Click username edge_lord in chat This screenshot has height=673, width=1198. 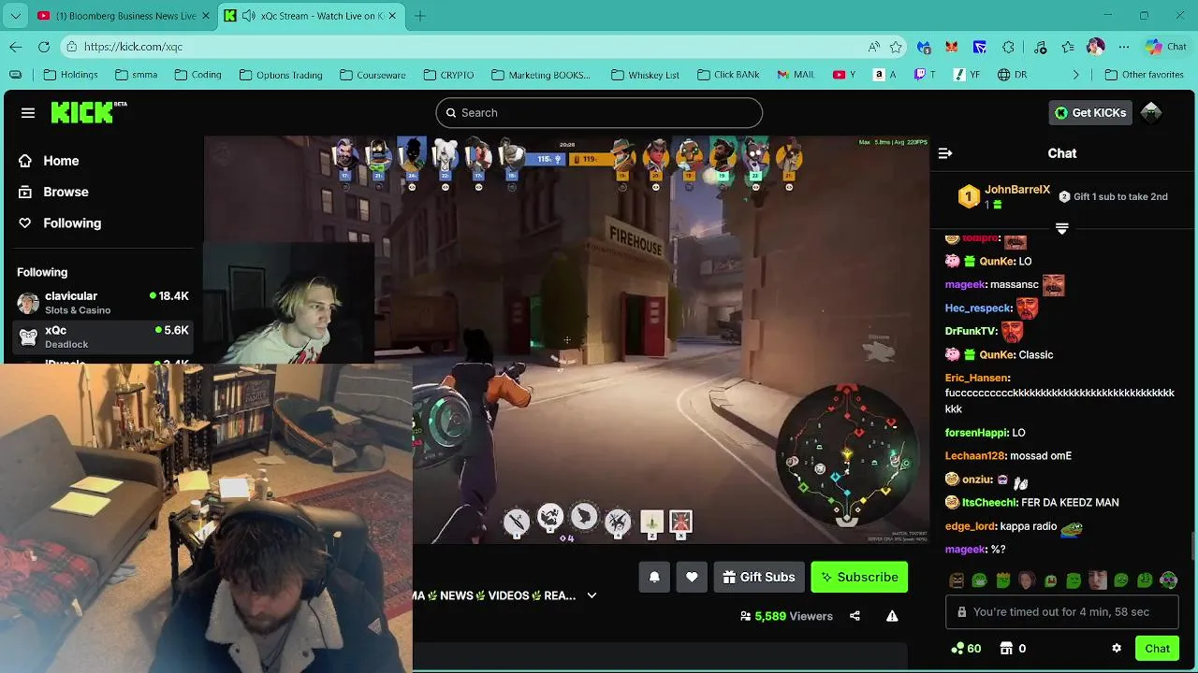(x=970, y=526)
